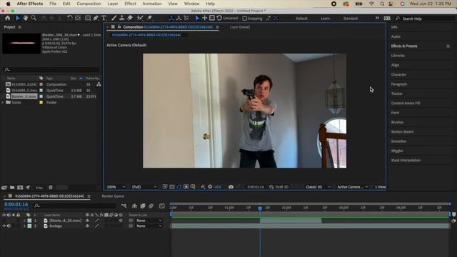Toggle composition lock icon in viewer tab
Viewport: 457px width, 257px height.
pyautogui.click(x=119, y=27)
